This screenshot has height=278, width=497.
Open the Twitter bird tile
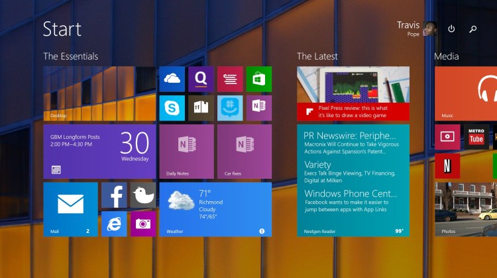[x=143, y=195]
